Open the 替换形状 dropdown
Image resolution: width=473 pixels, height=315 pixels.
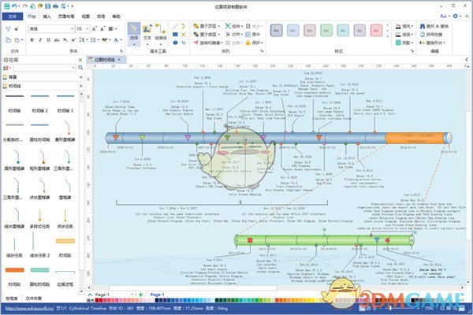point(433,43)
